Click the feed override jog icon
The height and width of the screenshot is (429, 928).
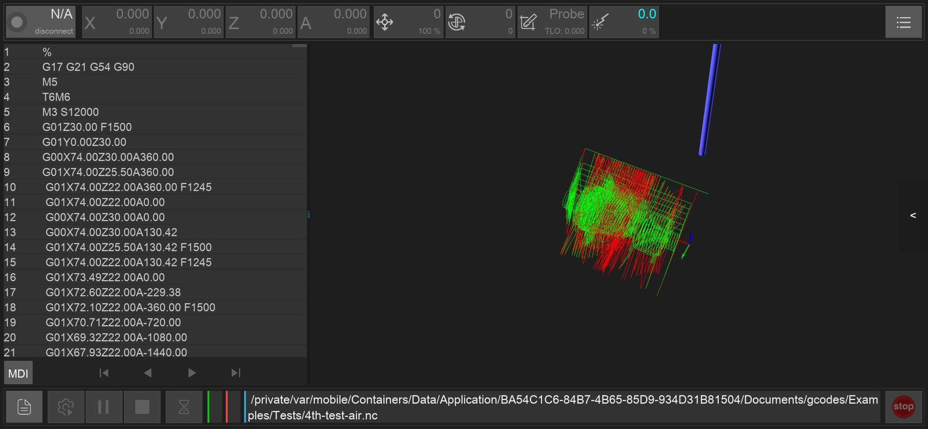(385, 22)
